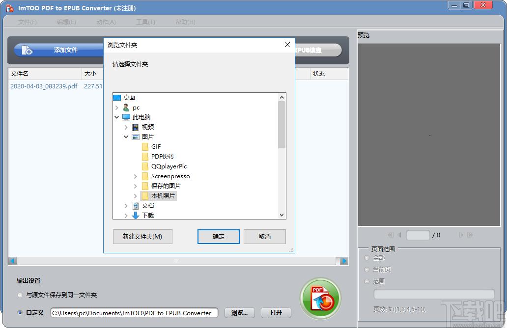The height and width of the screenshot is (328, 507).
Task: Click the 大小 column header
Action: [x=93, y=74]
